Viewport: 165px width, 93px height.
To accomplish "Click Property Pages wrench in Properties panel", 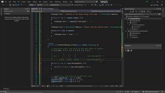I will pyautogui.click(x=131, y=51).
